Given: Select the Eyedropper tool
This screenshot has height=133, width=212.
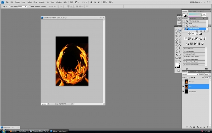Looking at the screenshot, I should coord(180,36).
